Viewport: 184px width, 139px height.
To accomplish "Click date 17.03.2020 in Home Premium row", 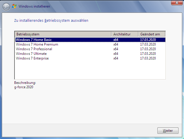I will pyautogui.click(x=148, y=44).
